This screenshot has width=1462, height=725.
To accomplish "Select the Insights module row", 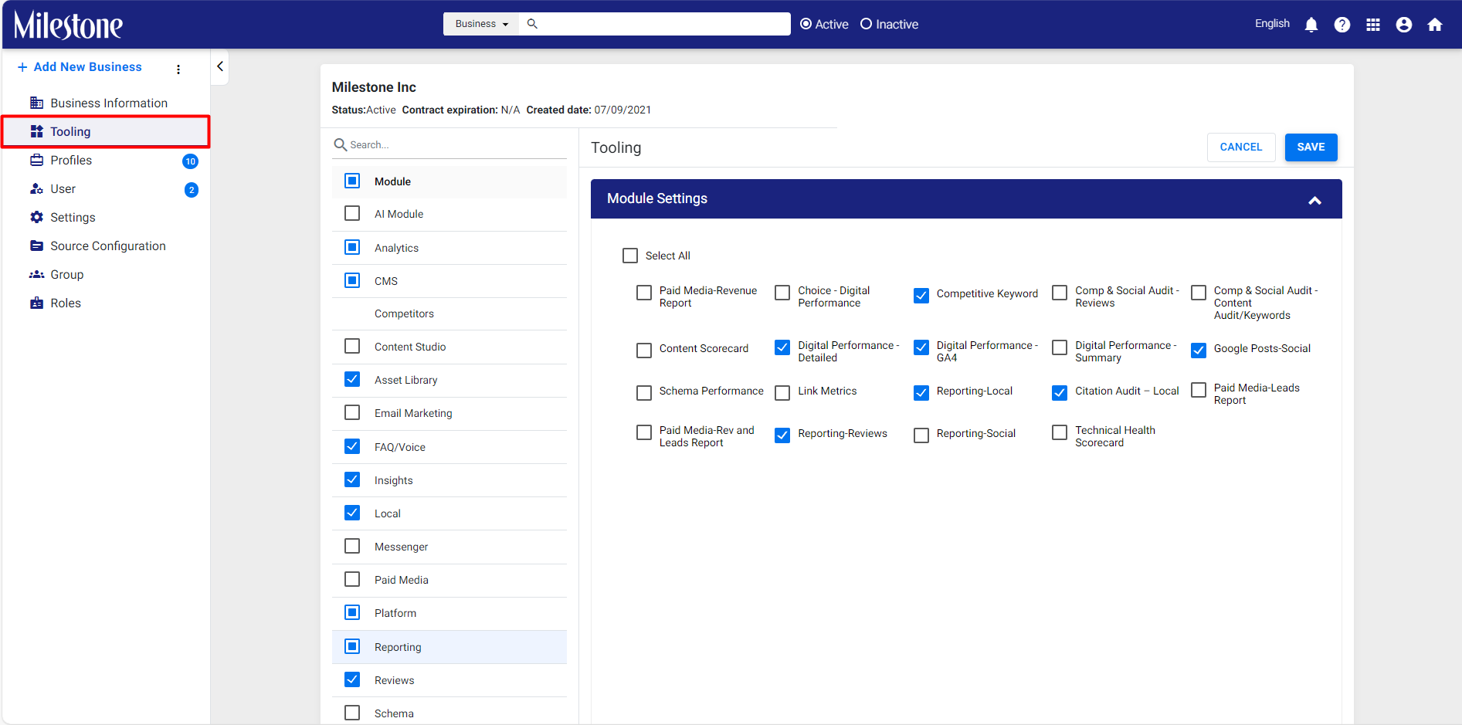I will tap(449, 480).
